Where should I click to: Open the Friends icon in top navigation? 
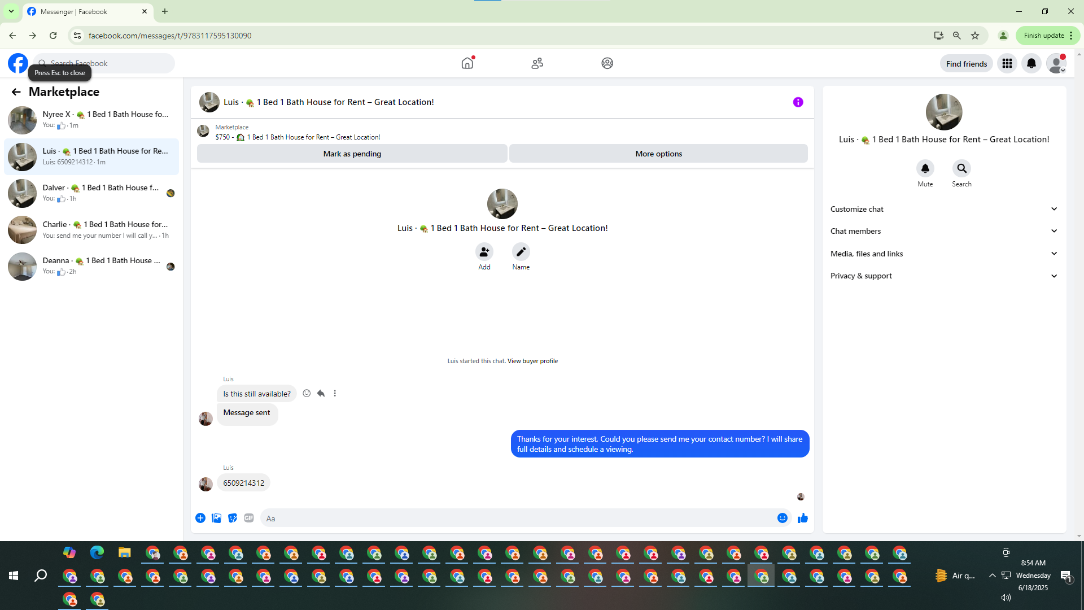click(537, 63)
